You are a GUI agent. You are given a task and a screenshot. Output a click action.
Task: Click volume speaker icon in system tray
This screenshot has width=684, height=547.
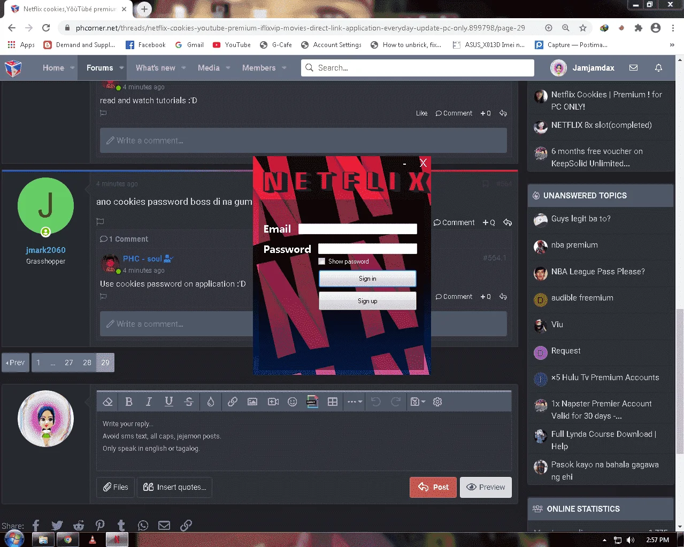click(x=631, y=540)
